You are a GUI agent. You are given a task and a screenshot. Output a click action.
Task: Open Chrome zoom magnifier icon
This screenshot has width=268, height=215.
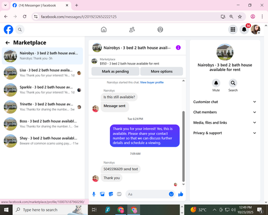pyautogui.click(x=231, y=17)
